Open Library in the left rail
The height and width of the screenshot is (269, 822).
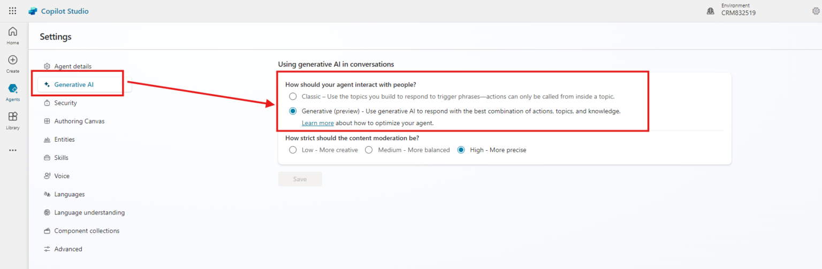tap(13, 120)
